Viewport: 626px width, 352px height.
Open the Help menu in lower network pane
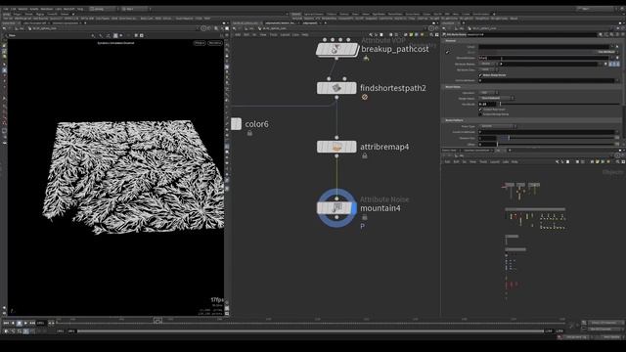pyautogui.click(x=514, y=162)
